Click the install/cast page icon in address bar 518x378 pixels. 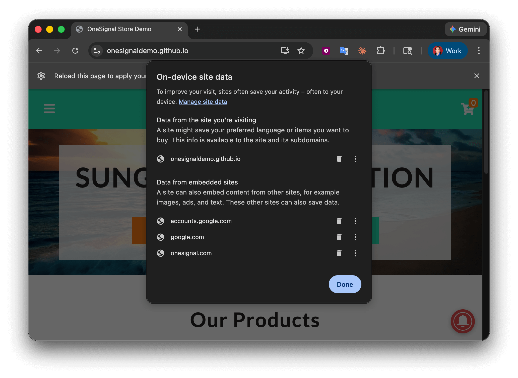click(285, 51)
